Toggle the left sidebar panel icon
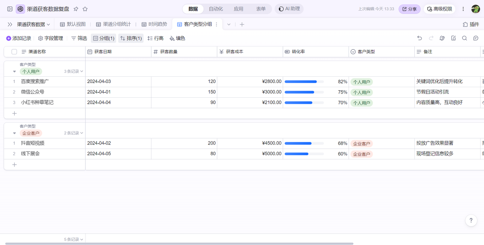 click(10, 9)
